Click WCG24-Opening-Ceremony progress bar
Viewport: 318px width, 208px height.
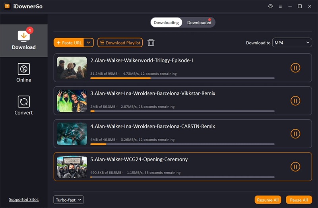182,177
